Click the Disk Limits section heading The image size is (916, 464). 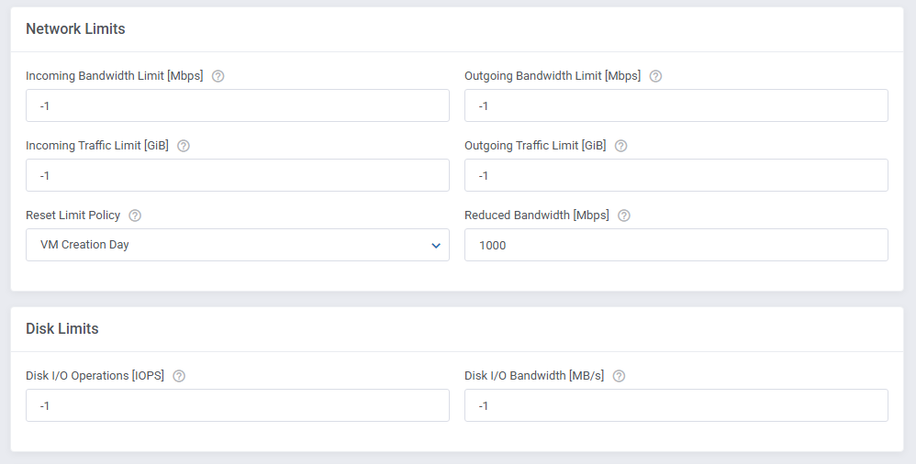(62, 328)
